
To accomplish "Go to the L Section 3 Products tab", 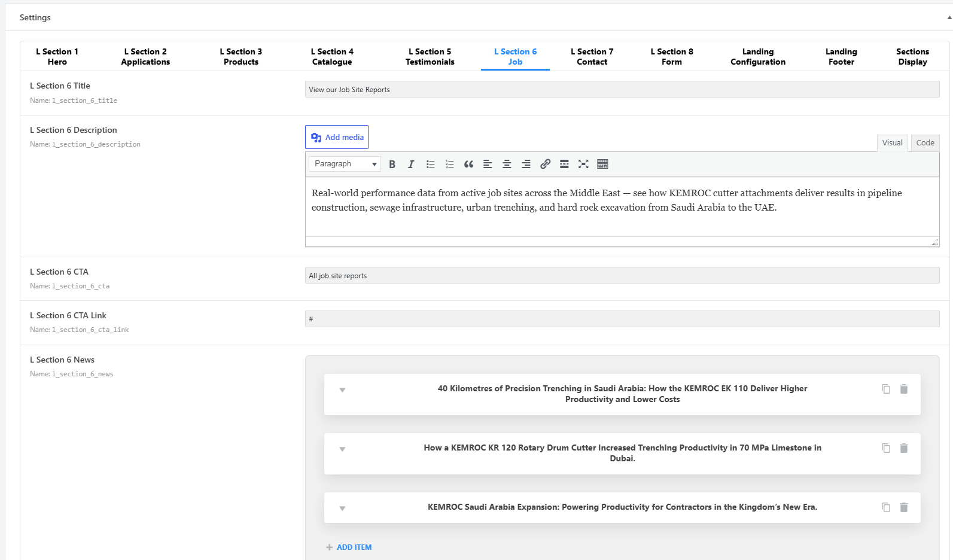I will point(241,57).
